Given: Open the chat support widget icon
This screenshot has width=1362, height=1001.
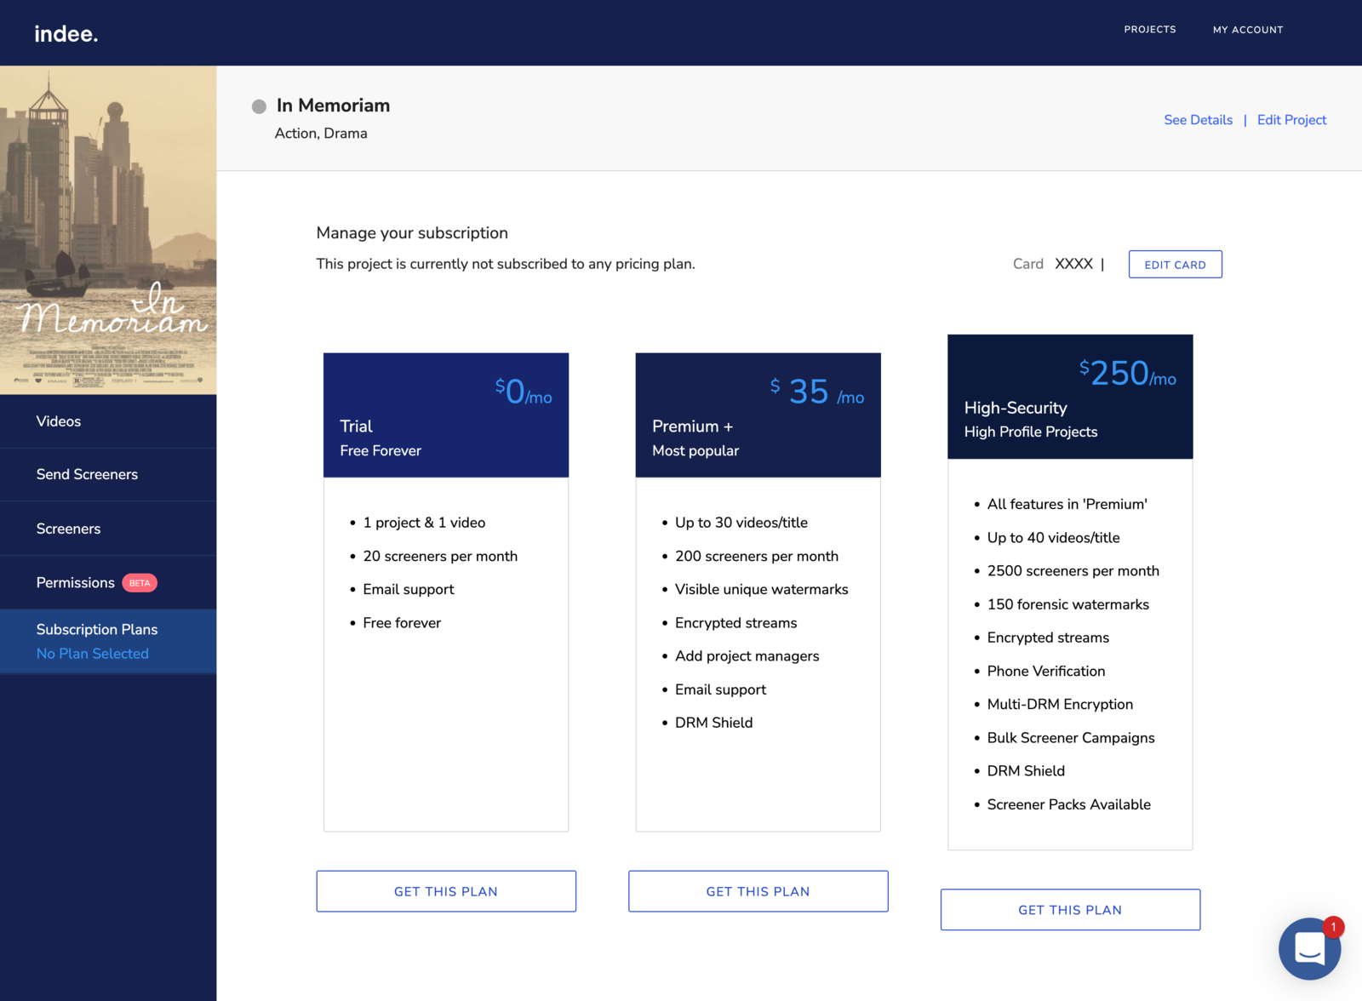Looking at the screenshot, I should tap(1309, 948).
